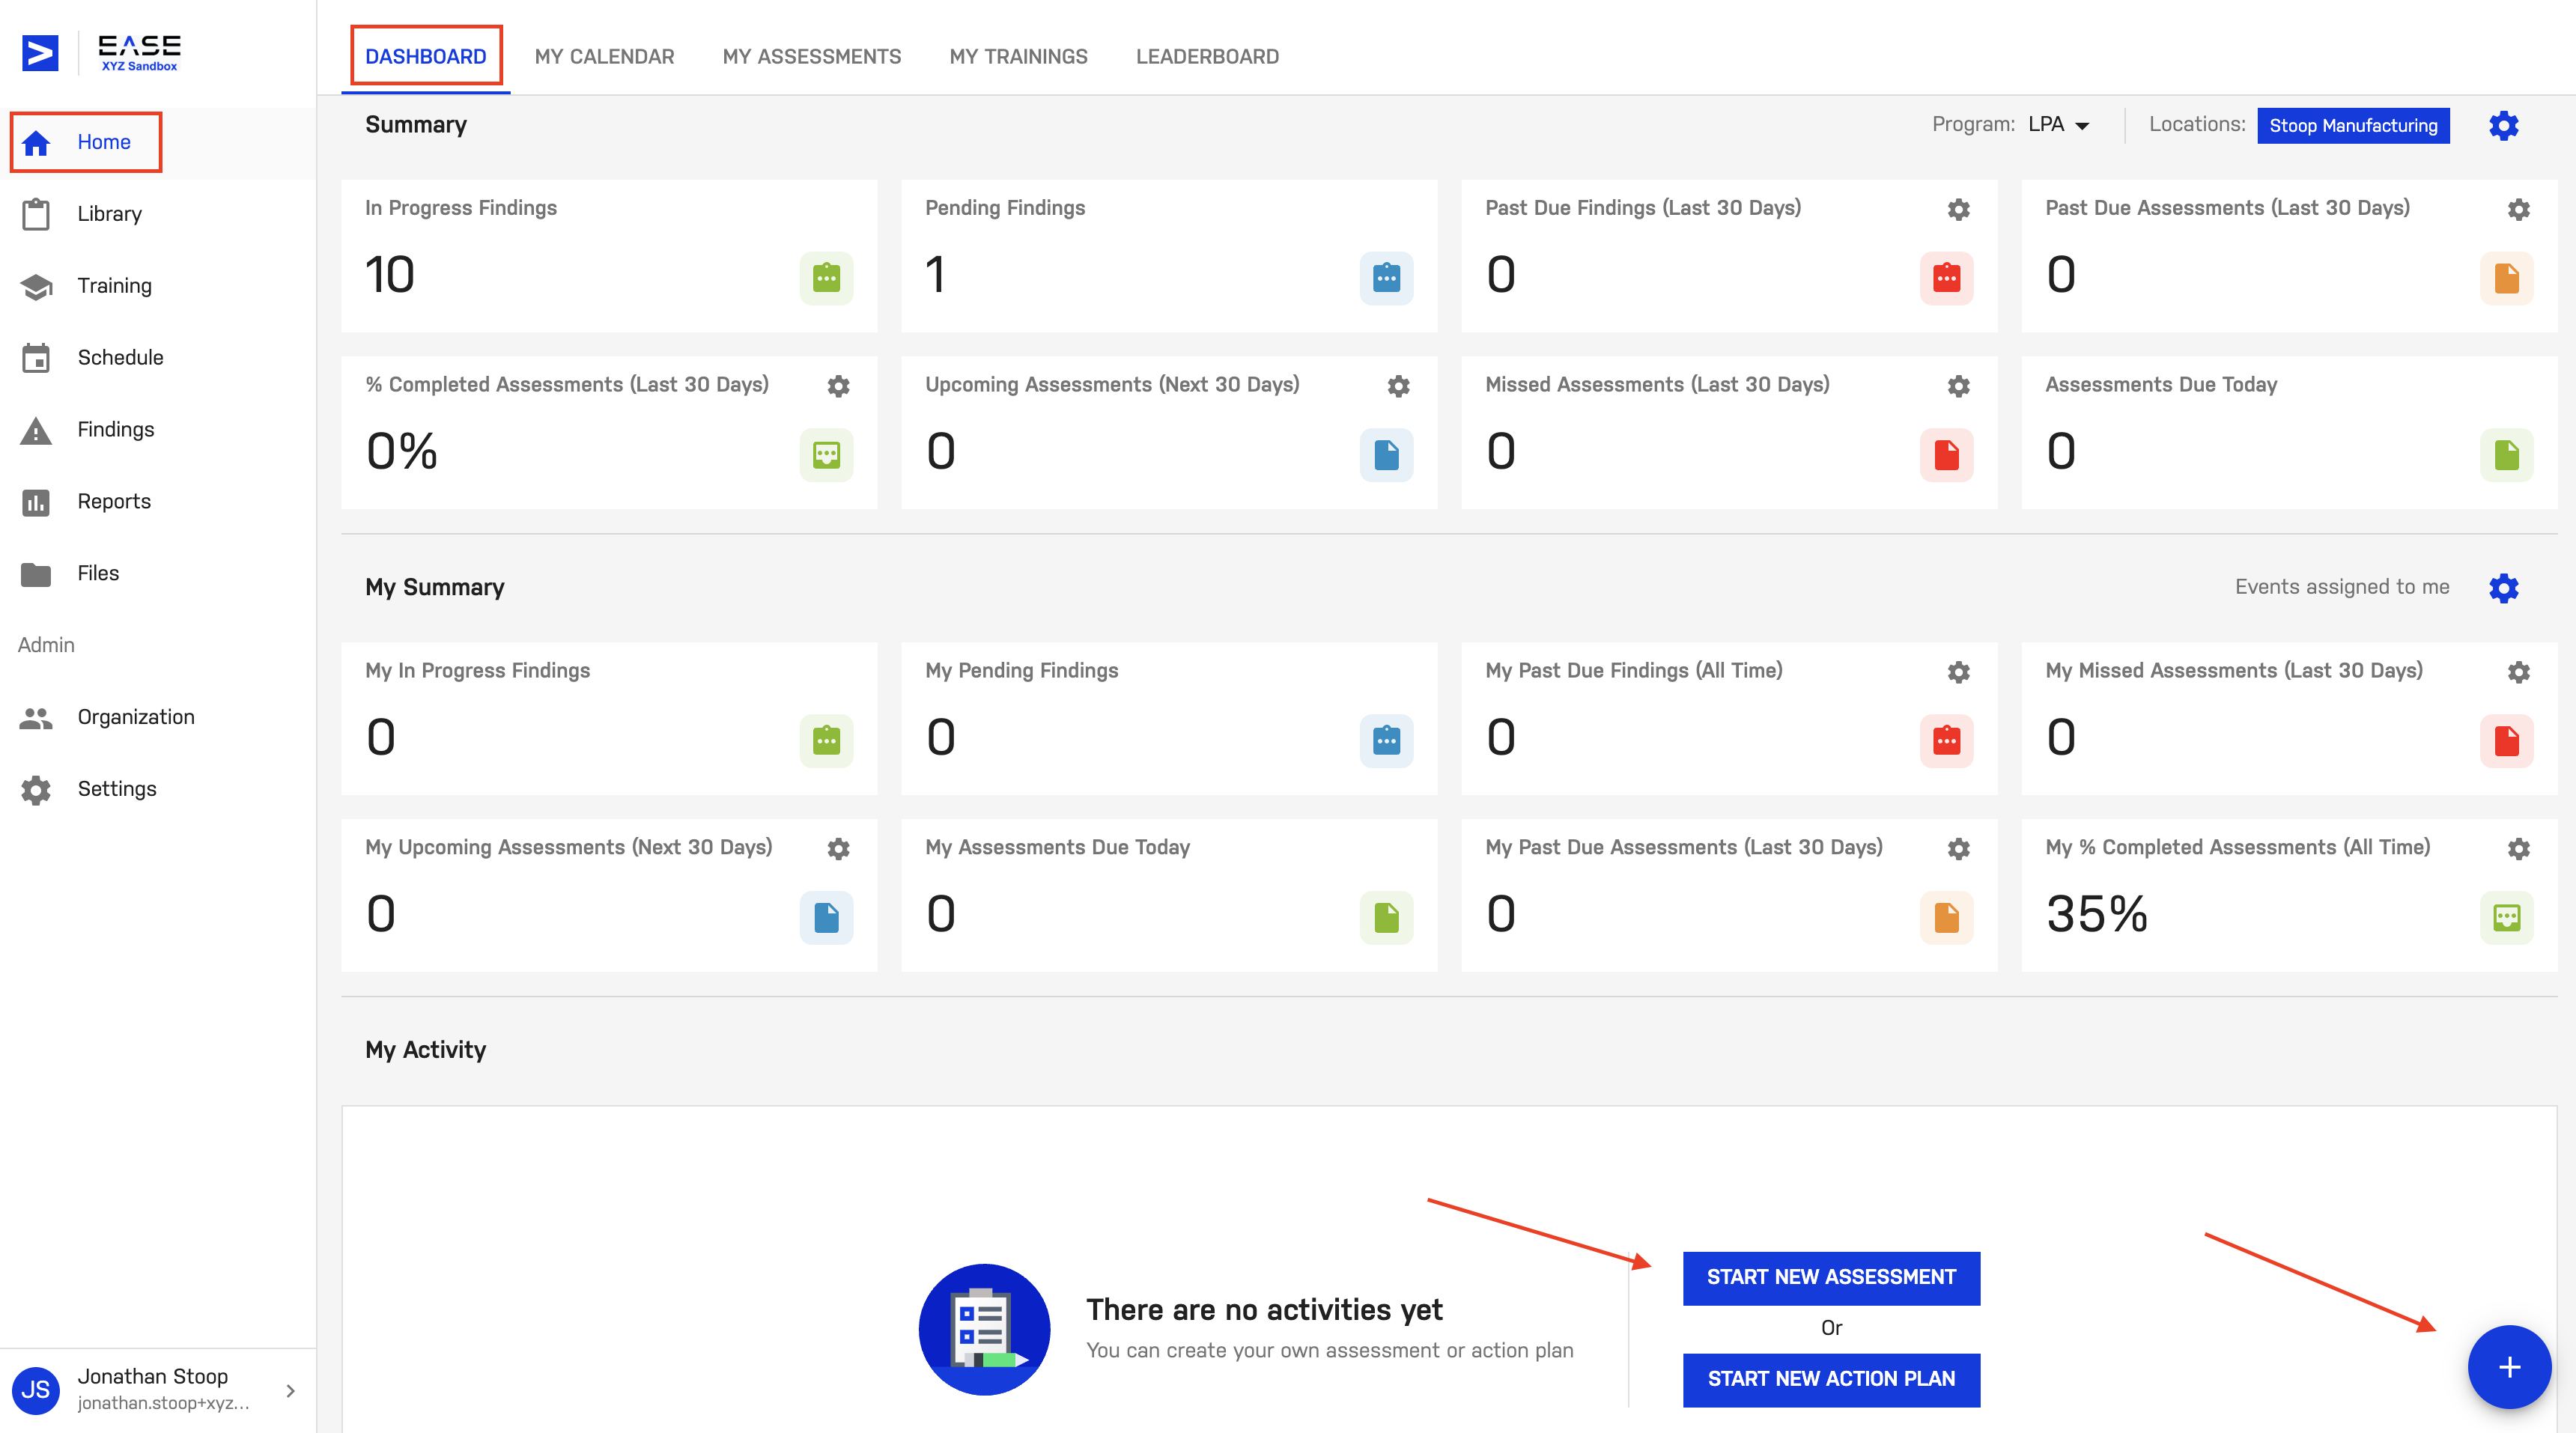Open the Program LPA dropdown
Viewport: 2576px width, 1433px height.
[2059, 125]
